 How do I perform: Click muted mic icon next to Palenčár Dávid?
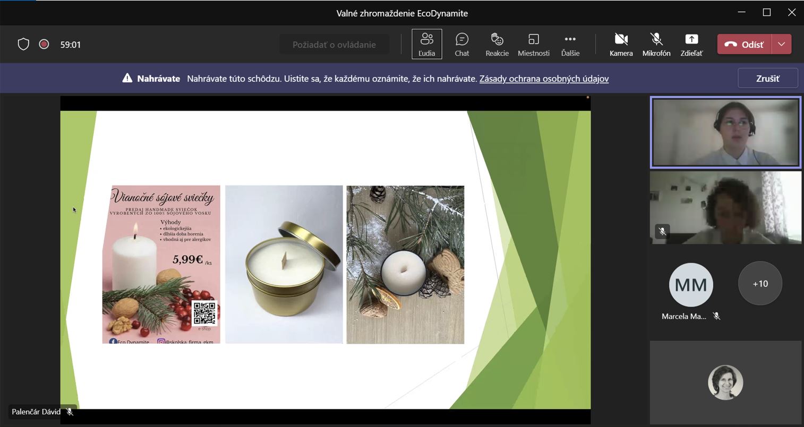[x=70, y=412]
